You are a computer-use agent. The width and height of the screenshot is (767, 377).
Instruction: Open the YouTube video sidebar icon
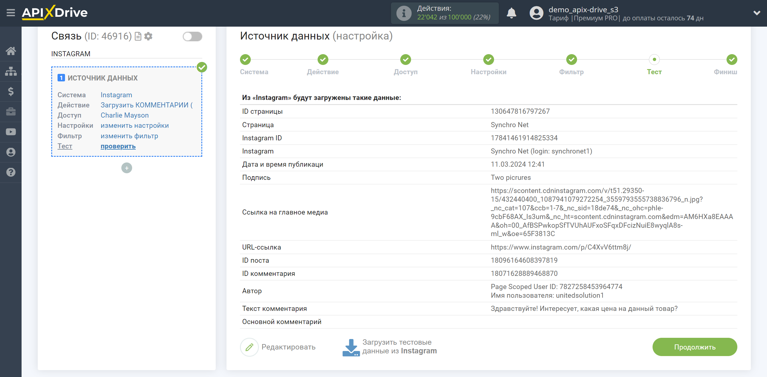pyautogui.click(x=11, y=132)
